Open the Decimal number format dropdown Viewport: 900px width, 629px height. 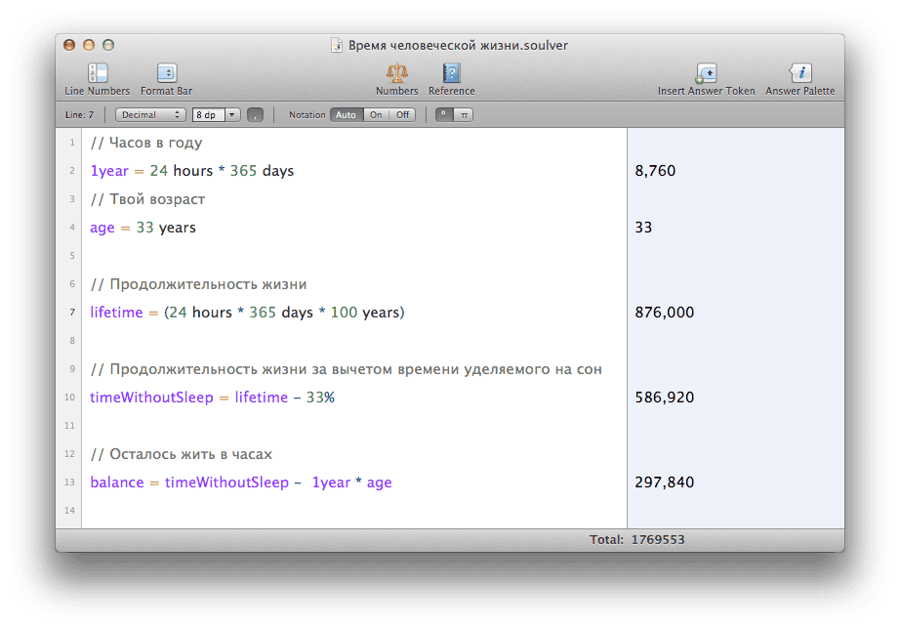(150, 115)
